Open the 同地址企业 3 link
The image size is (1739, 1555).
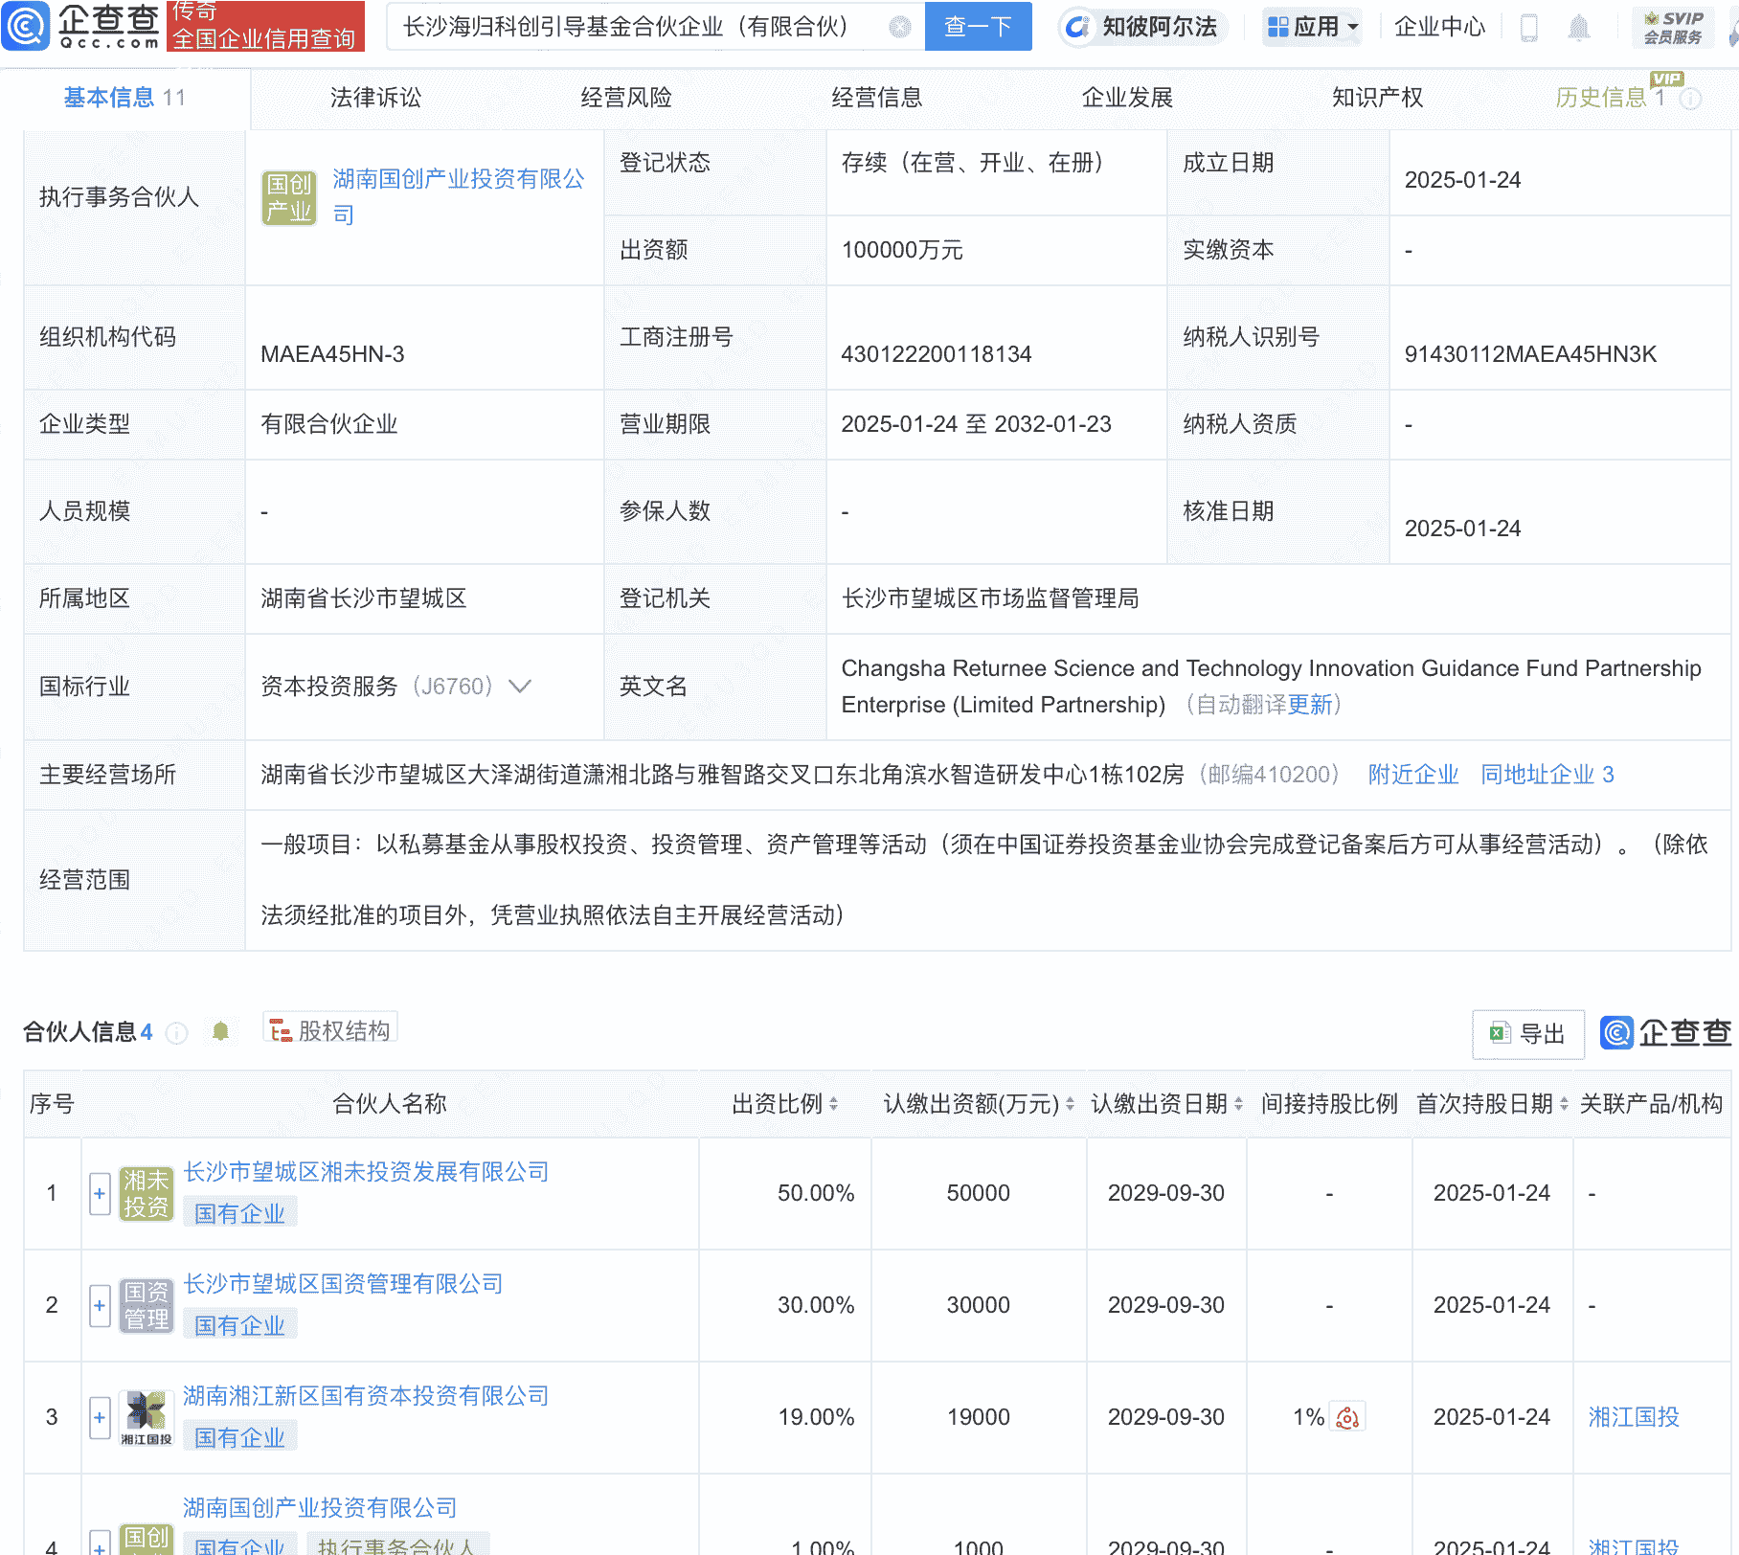1547,775
